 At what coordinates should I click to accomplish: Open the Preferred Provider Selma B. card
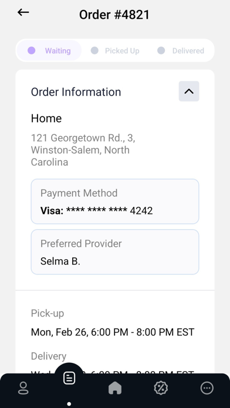coord(115,252)
